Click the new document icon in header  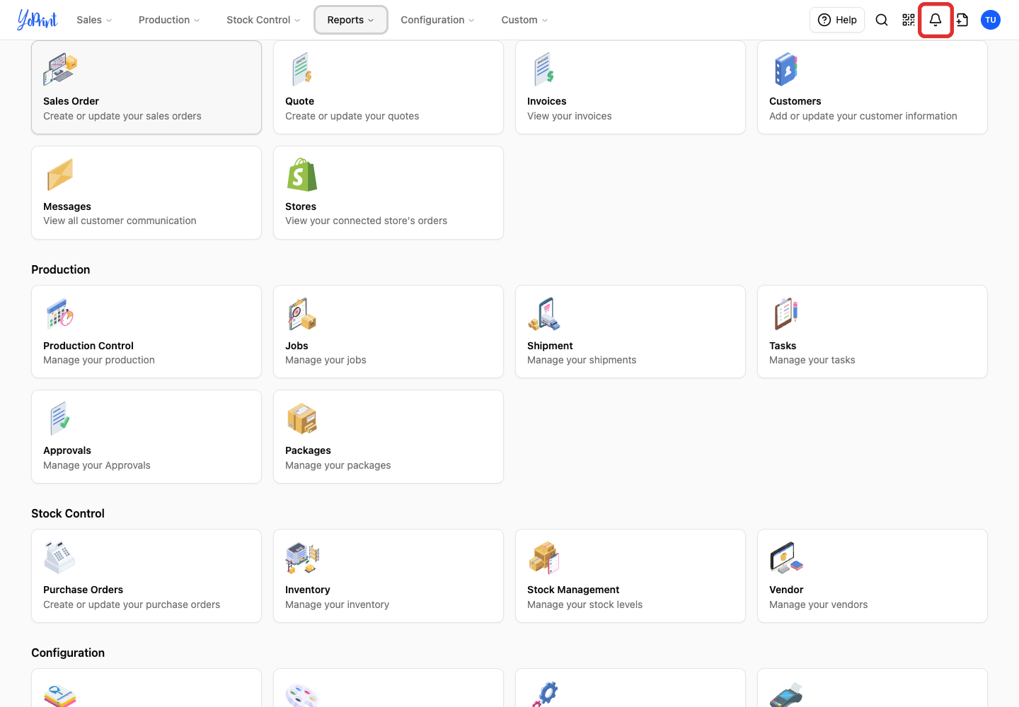click(x=962, y=20)
